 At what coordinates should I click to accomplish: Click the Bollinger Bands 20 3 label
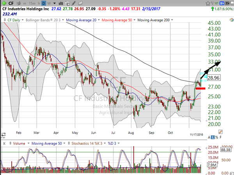tap(43, 20)
